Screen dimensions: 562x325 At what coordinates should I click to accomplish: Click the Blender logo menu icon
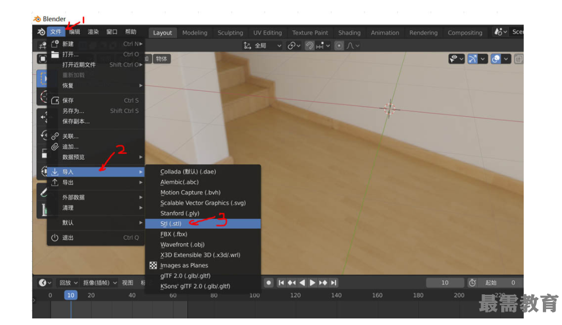tap(41, 32)
